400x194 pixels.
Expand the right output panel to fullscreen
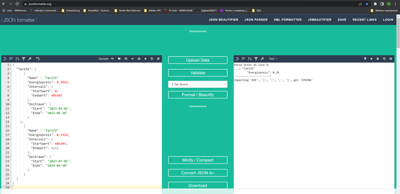click(390, 59)
